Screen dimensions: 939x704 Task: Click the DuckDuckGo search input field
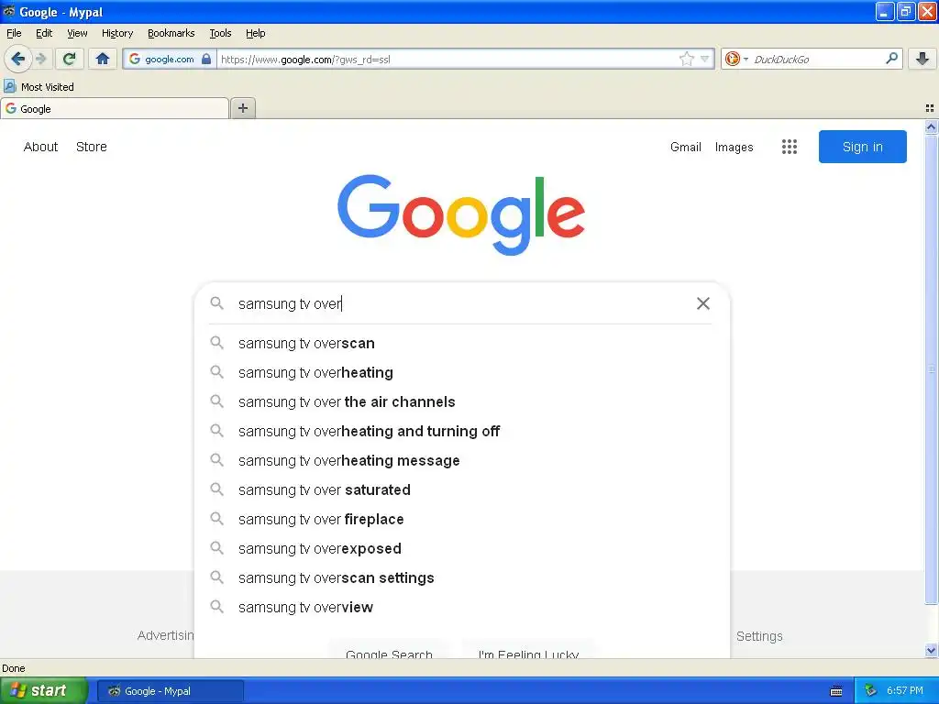tap(817, 59)
